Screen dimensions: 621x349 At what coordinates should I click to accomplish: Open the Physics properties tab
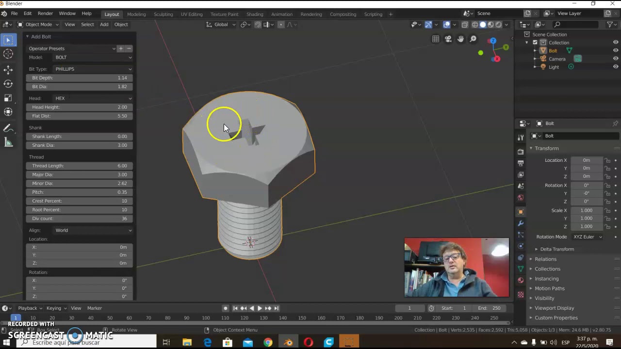521,246
